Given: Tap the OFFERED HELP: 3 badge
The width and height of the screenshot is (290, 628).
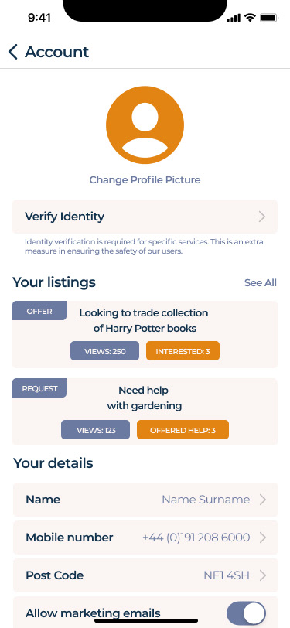Looking at the screenshot, I should click(x=183, y=430).
